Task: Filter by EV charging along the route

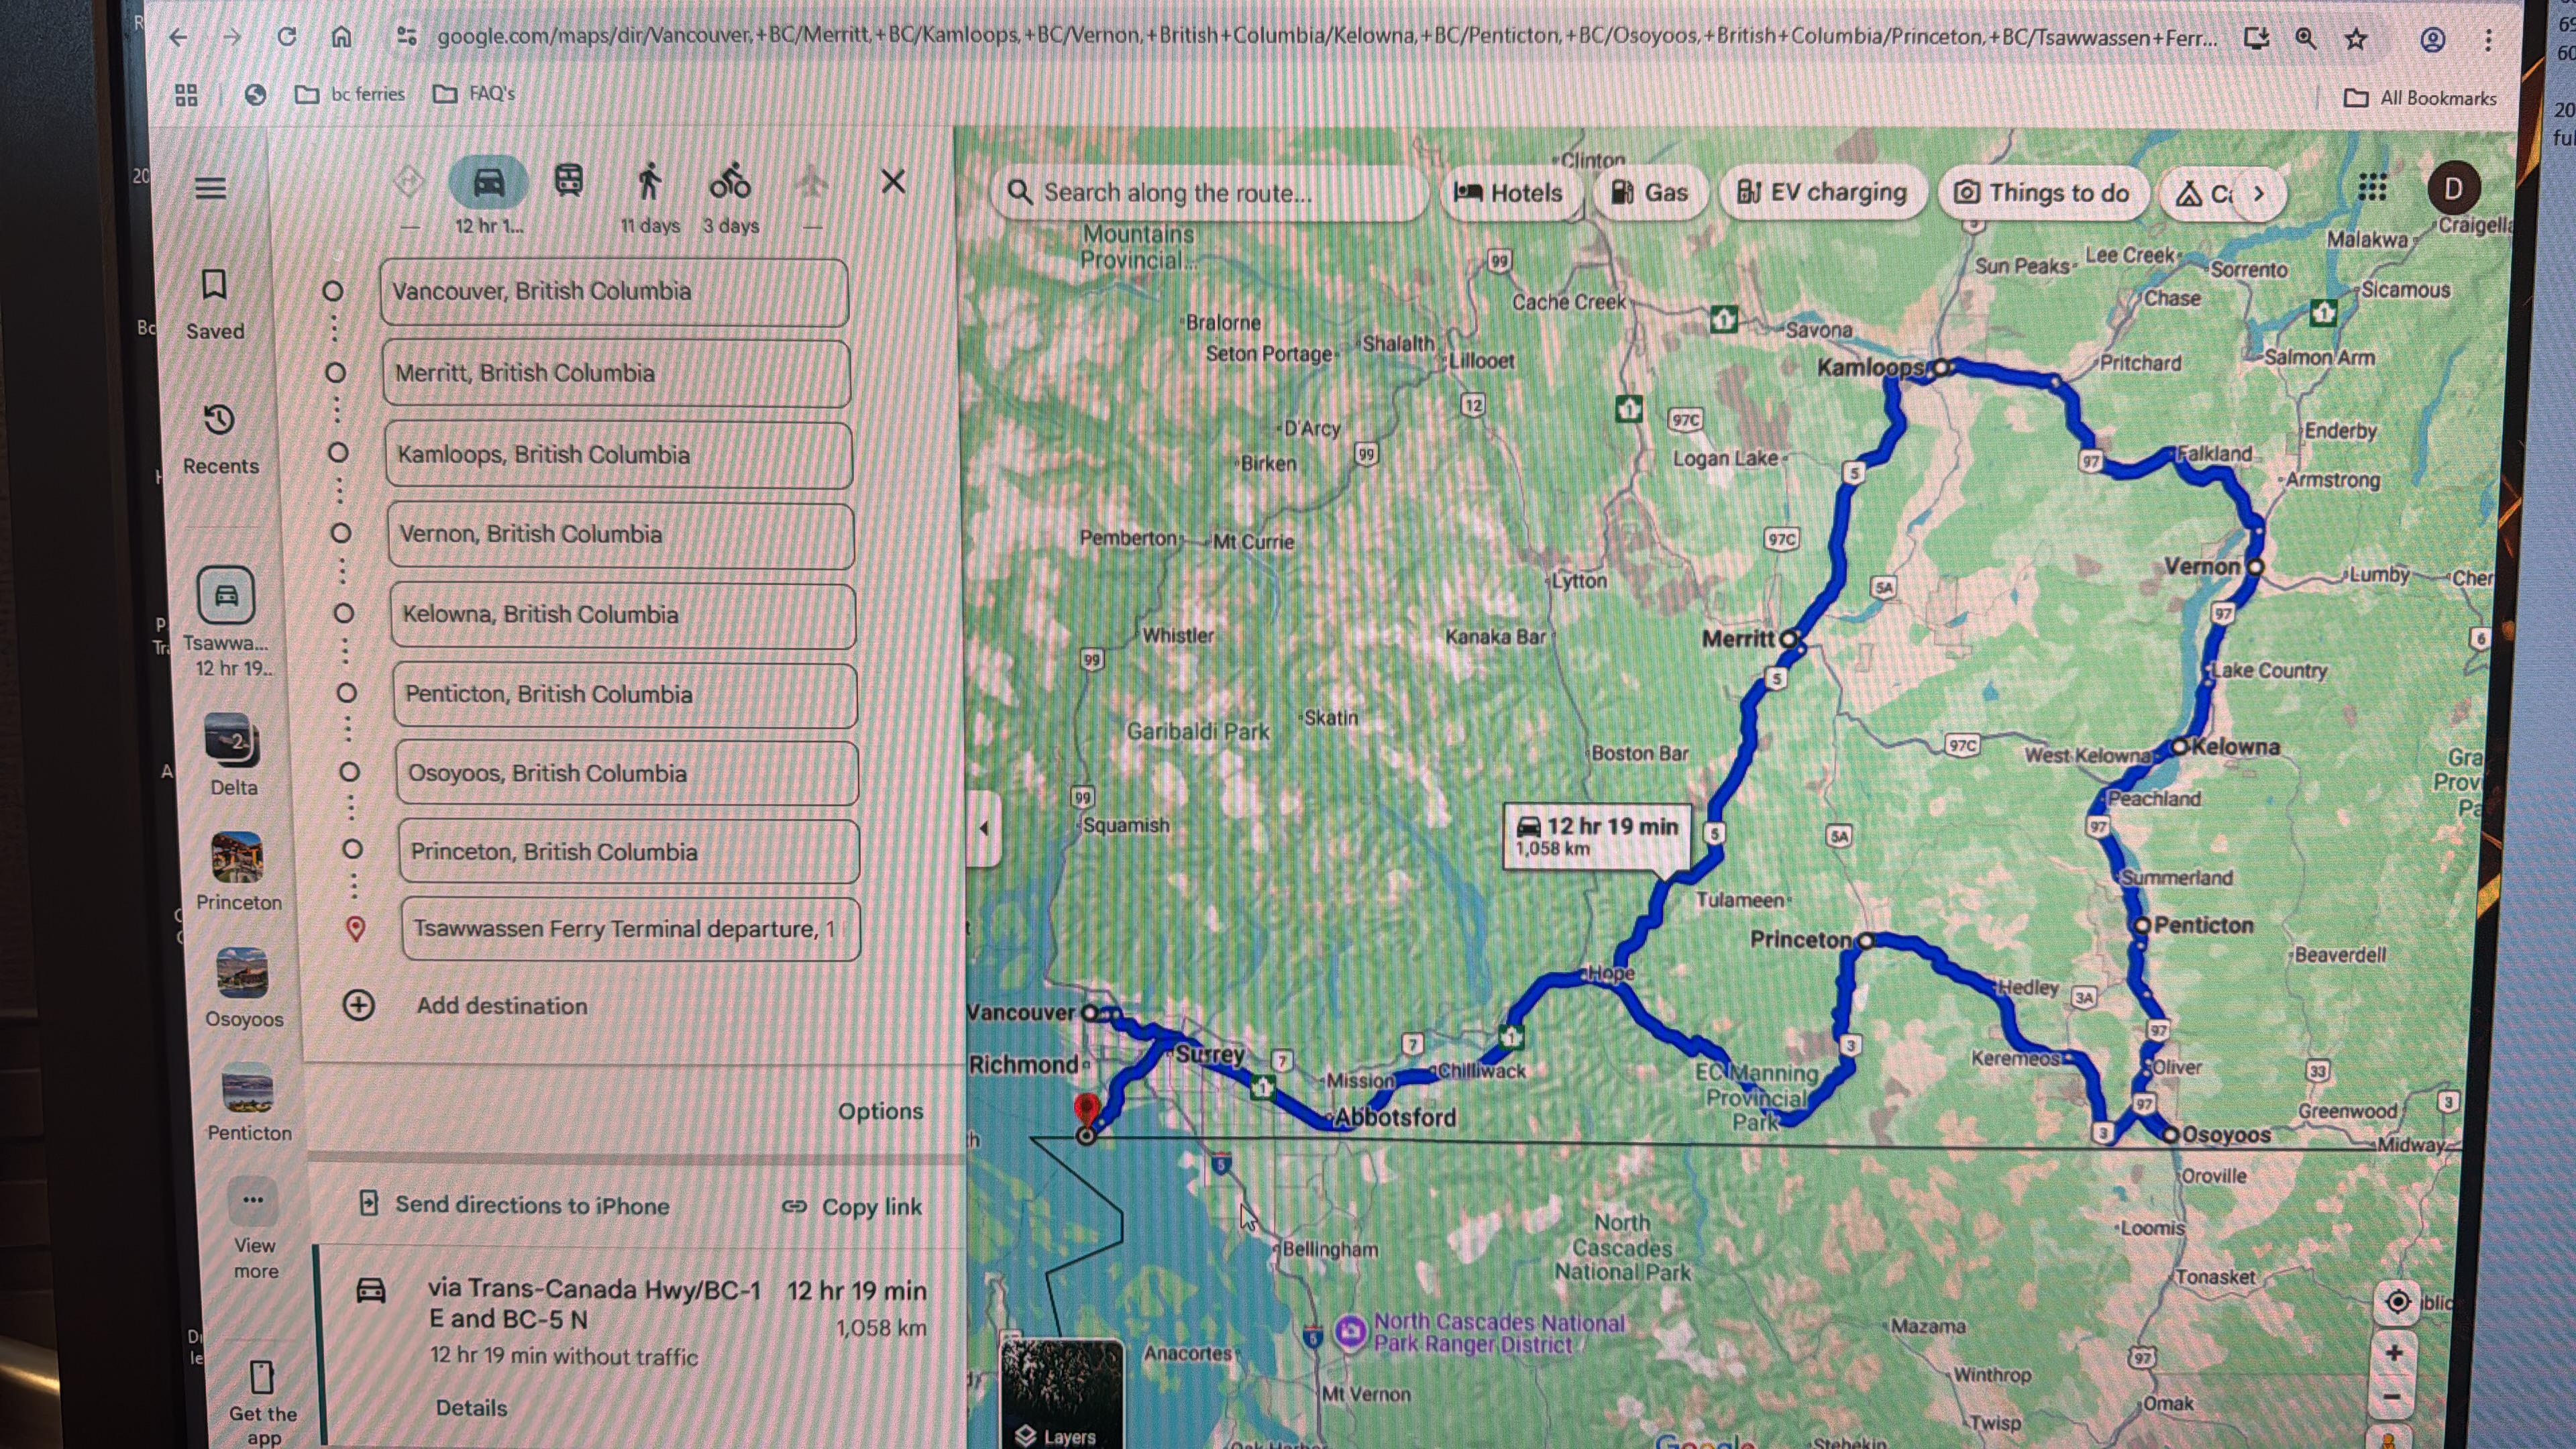Action: (x=1822, y=192)
